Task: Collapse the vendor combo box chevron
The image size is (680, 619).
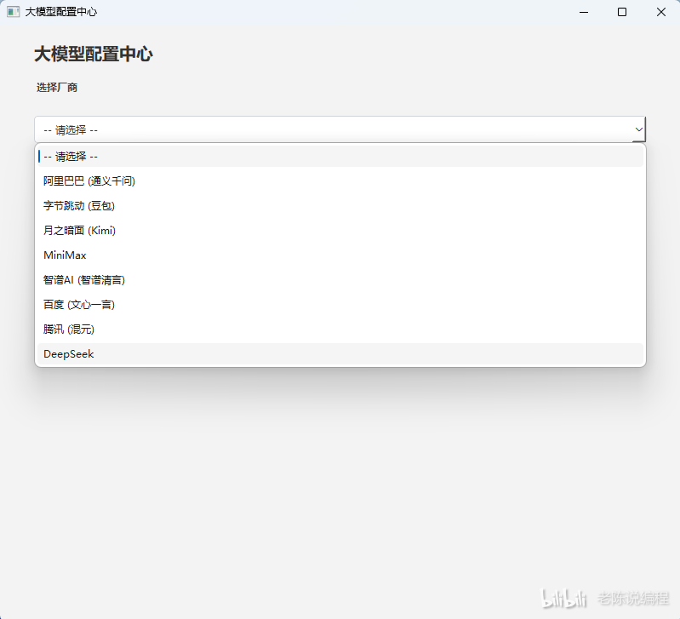Action: 638,129
